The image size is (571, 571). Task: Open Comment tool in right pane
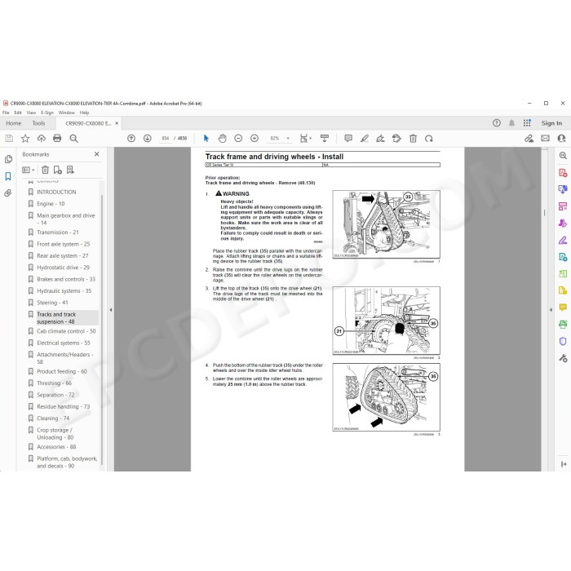(x=563, y=308)
